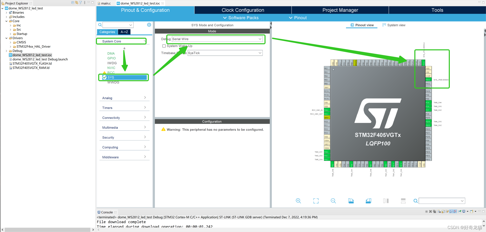486x232 pixels.
Task: Click the Display Selected Console icon
Action: click(464, 212)
